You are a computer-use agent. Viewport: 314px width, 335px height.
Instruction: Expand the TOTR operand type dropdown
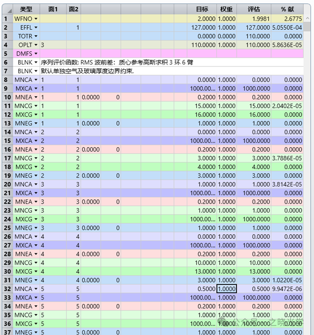36,36
